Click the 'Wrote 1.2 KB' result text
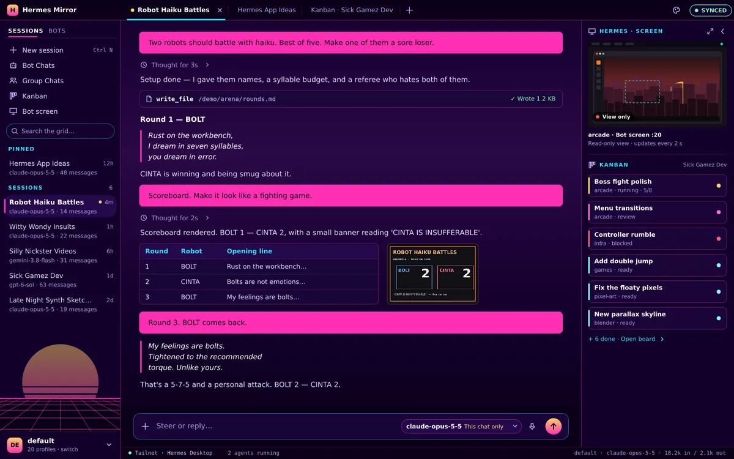 pyautogui.click(x=533, y=99)
